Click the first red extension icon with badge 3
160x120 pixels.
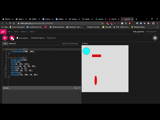coord(107,23)
